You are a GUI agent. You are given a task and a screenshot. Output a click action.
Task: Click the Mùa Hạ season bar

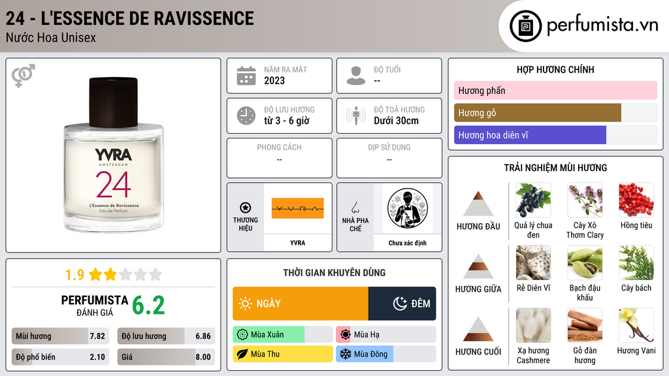coord(386,335)
